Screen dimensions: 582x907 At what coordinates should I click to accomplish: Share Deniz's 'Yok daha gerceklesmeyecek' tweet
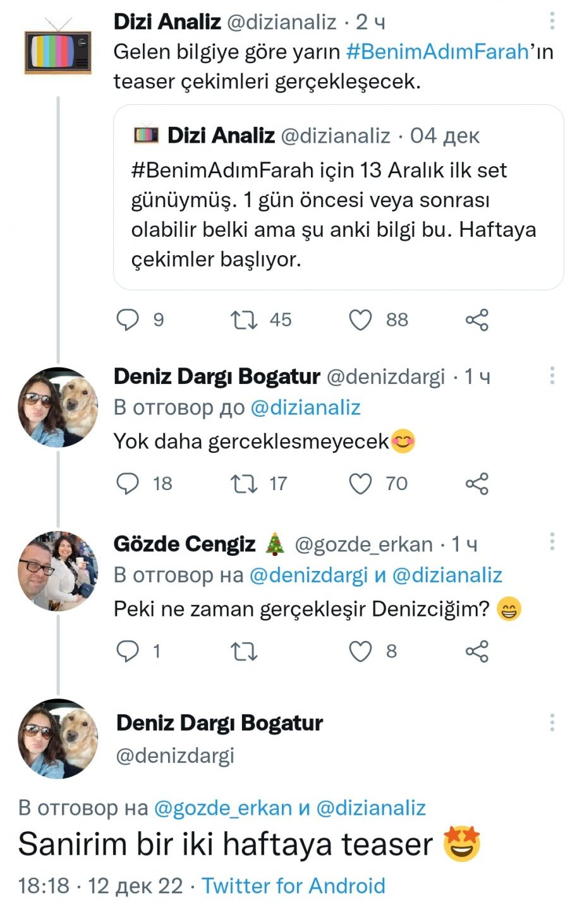tap(477, 484)
